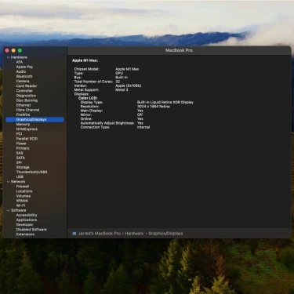Open Firewall under Network
This screenshot has width=294, height=294.
click(23, 187)
